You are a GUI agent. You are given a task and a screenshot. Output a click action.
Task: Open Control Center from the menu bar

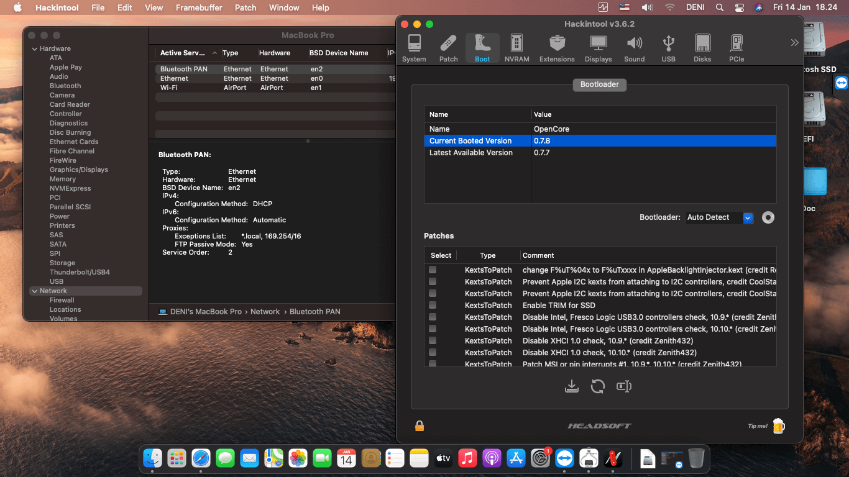739,7
